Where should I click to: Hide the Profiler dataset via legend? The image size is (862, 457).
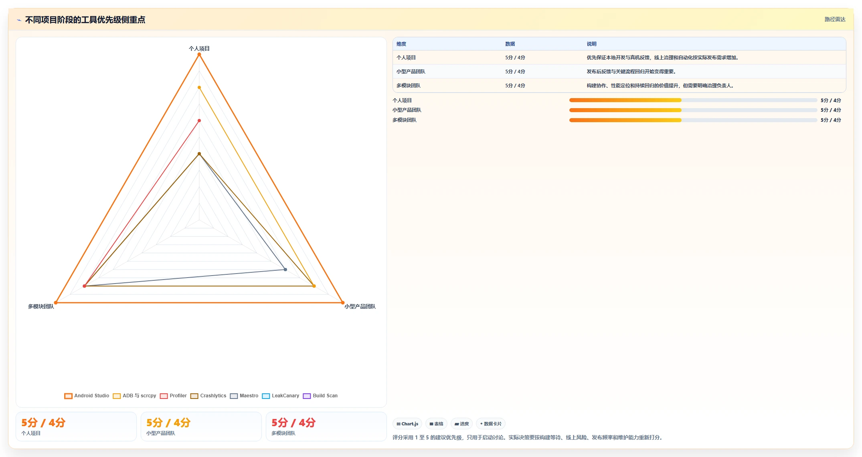(x=173, y=396)
